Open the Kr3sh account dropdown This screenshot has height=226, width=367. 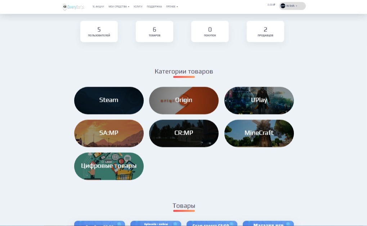tap(292, 6)
